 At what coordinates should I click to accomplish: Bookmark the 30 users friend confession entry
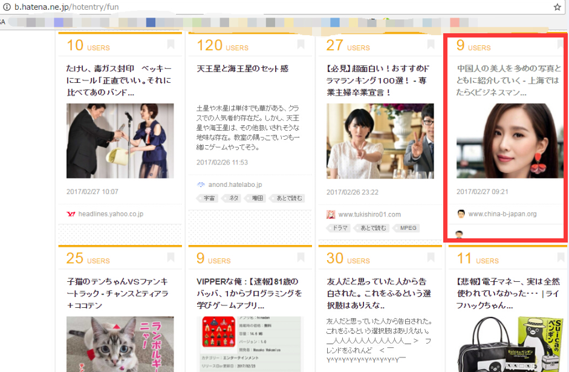click(431, 257)
